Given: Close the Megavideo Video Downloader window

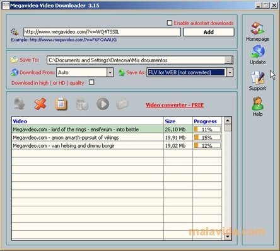Looking at the screenshot, I should (274, 5).
